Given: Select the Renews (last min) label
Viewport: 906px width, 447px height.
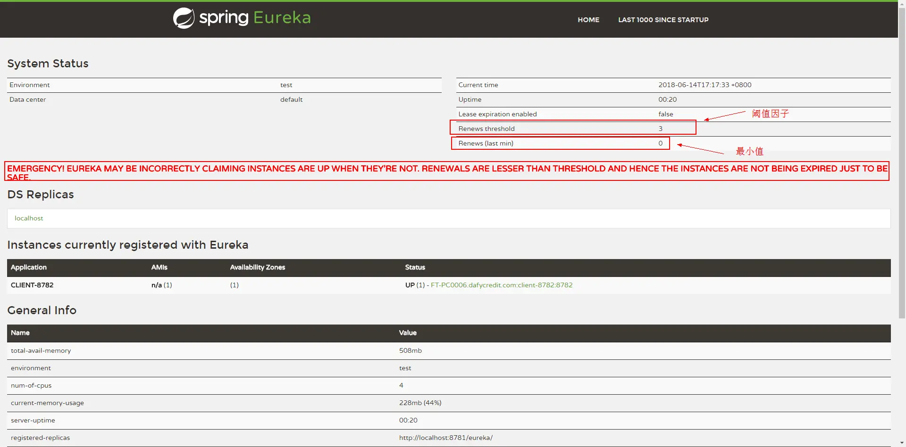Looking at the screenshot, I should (x=486, y=143).
